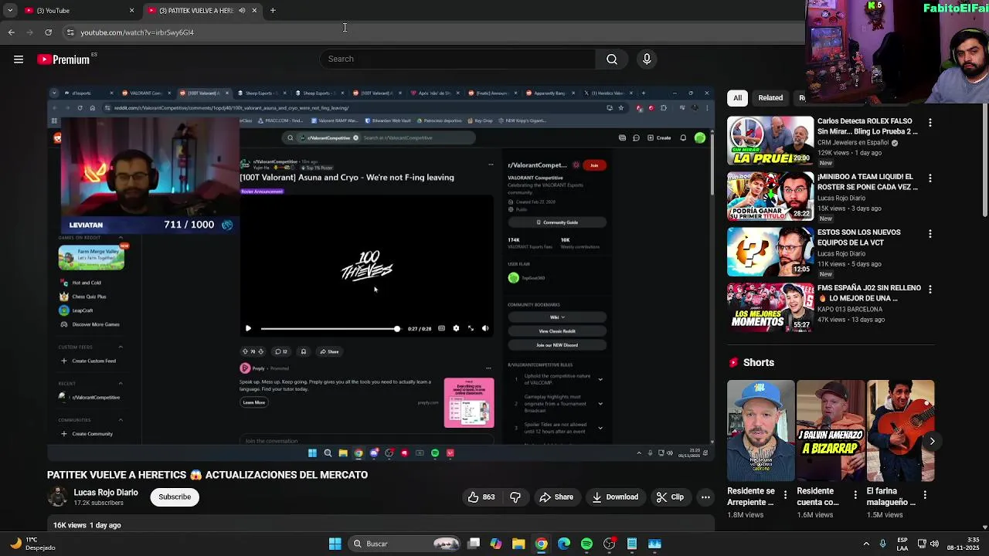Image resolution: width=989 pixels, height=556 pixels.
Task: Dislike the video
Action: tap(515, 497)
